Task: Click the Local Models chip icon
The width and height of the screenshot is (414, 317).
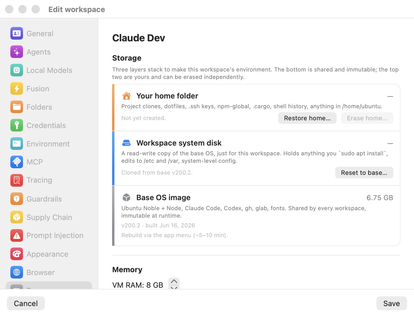Action: (x=17, y=70)
